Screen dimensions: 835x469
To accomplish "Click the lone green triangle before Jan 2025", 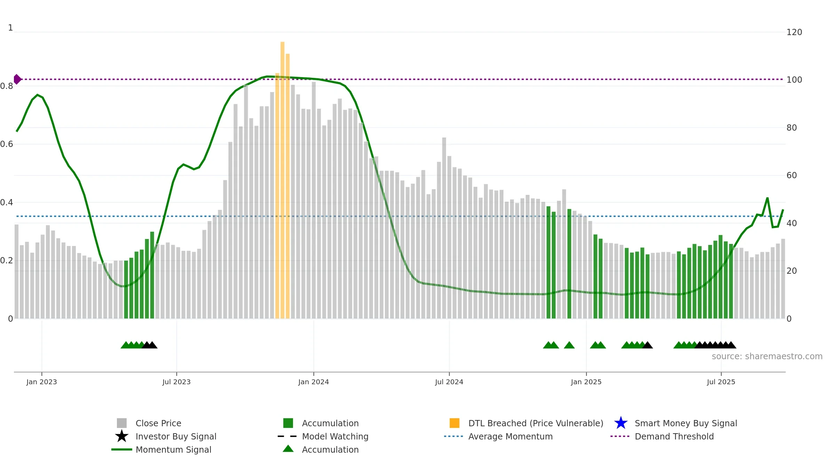I will click(x=569, y=345).
